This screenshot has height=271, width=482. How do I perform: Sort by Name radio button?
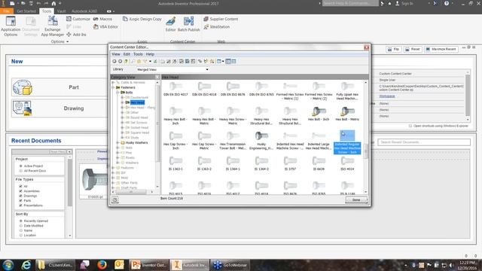(x=21, y=230)
